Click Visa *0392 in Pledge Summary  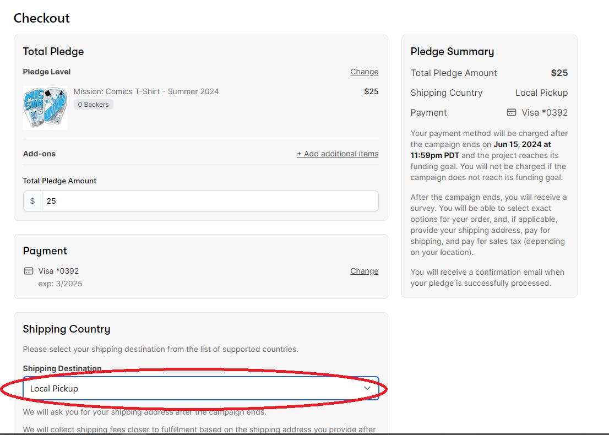(544, 112)
